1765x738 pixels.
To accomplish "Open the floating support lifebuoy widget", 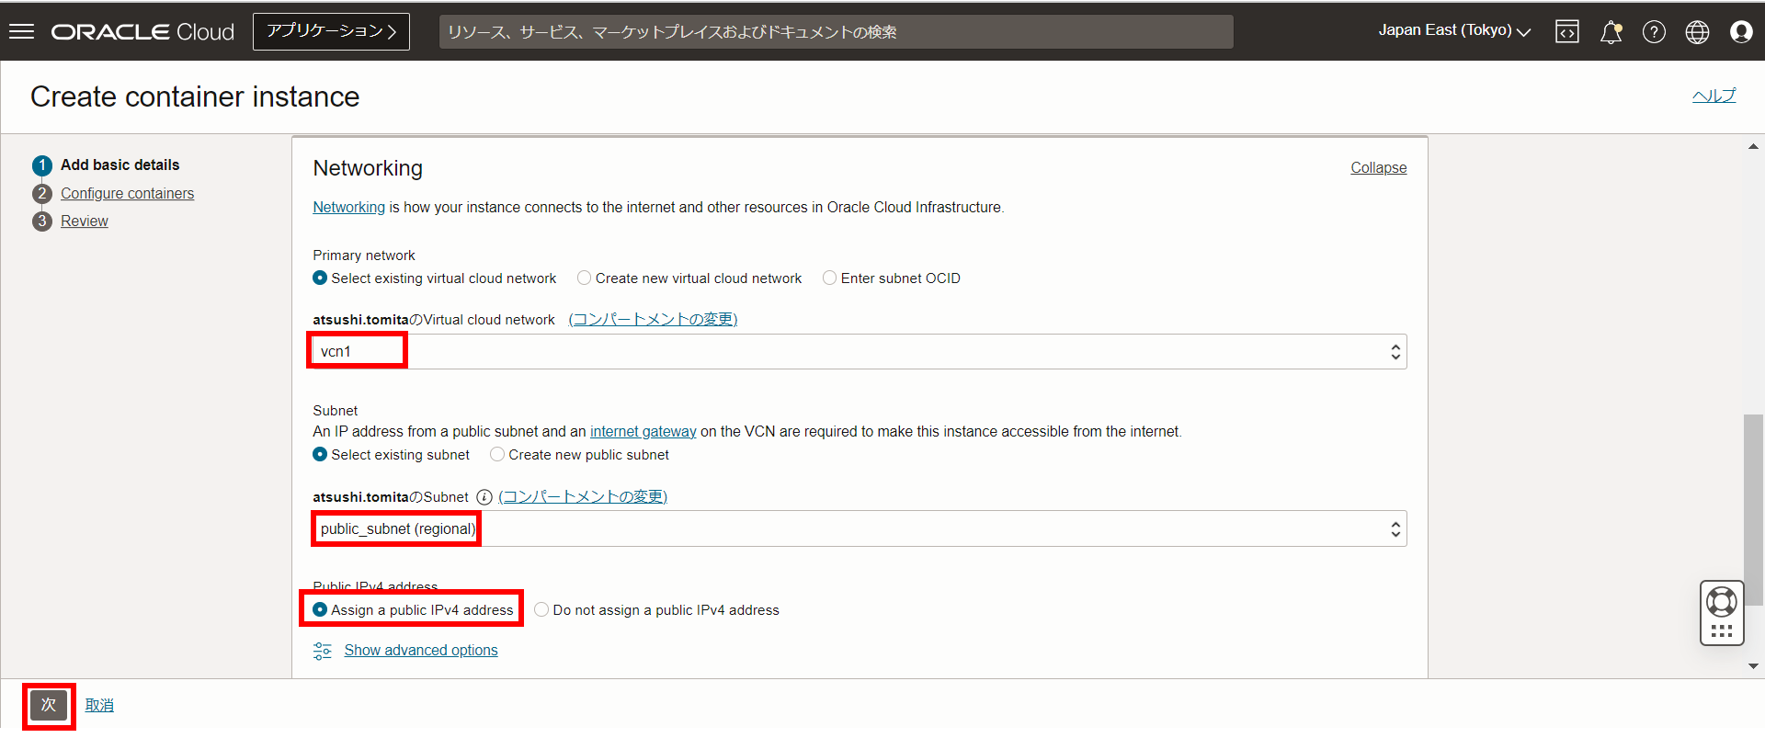I will pyautogui.click(x=1722, y=613).
